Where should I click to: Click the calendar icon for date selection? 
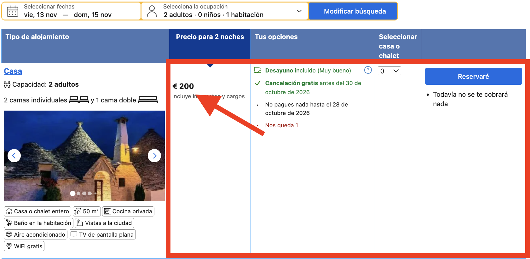13,11
